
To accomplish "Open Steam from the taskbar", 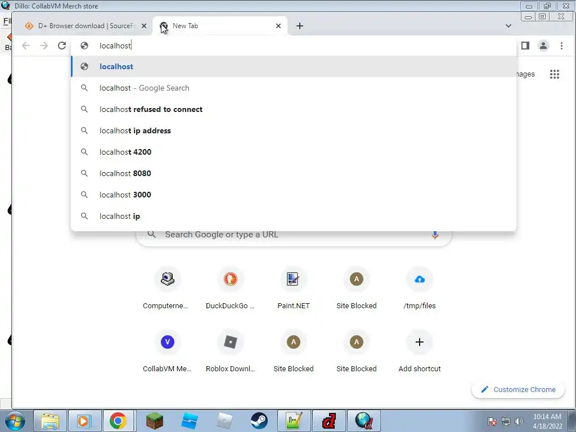I will point(259,421).
